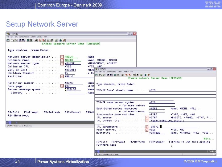The height and width of the screenshot is (167, 222).
Task: Click green More... text in right window
Action: point(209,139)
